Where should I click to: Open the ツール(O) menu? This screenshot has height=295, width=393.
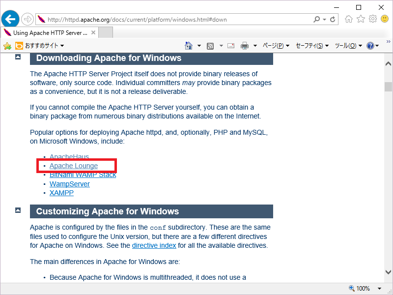tap(348, 46)
